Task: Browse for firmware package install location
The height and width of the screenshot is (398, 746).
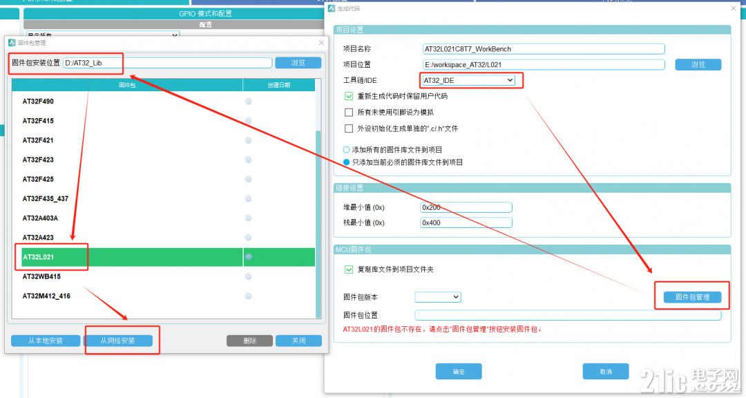Action: click(298, 63)
